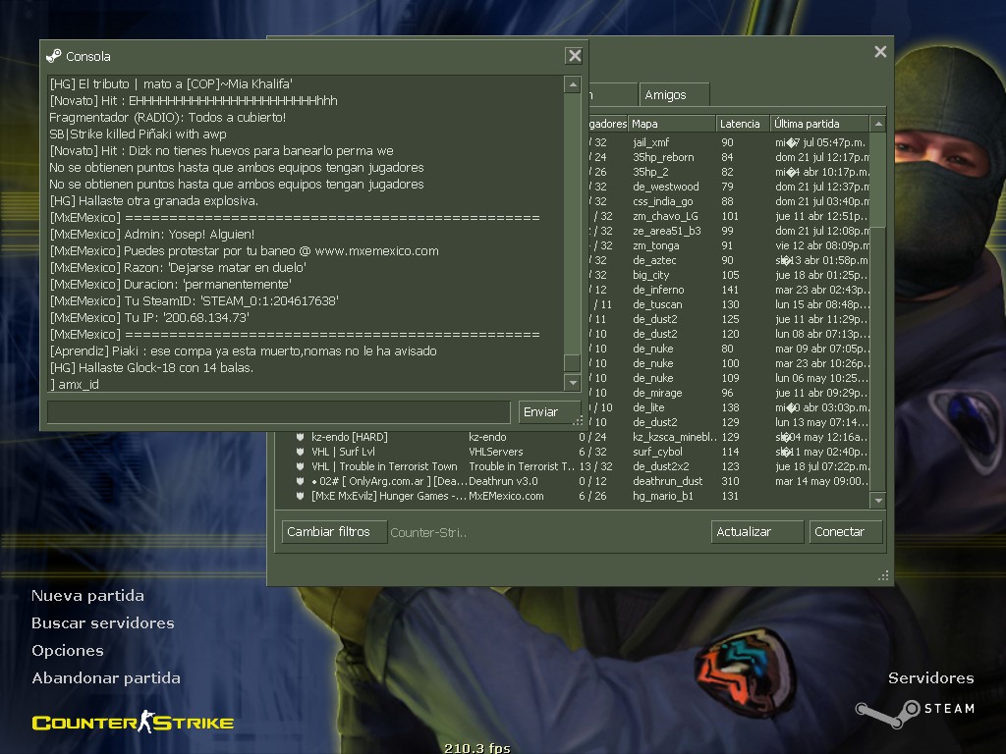Screen dimensions: 1006x754
Task: Open Buscar servidores from main menu
Action: [102, 623]
